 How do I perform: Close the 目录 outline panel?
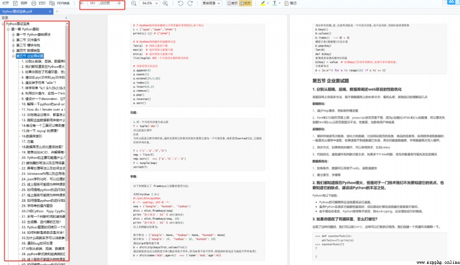click(66, 18)
